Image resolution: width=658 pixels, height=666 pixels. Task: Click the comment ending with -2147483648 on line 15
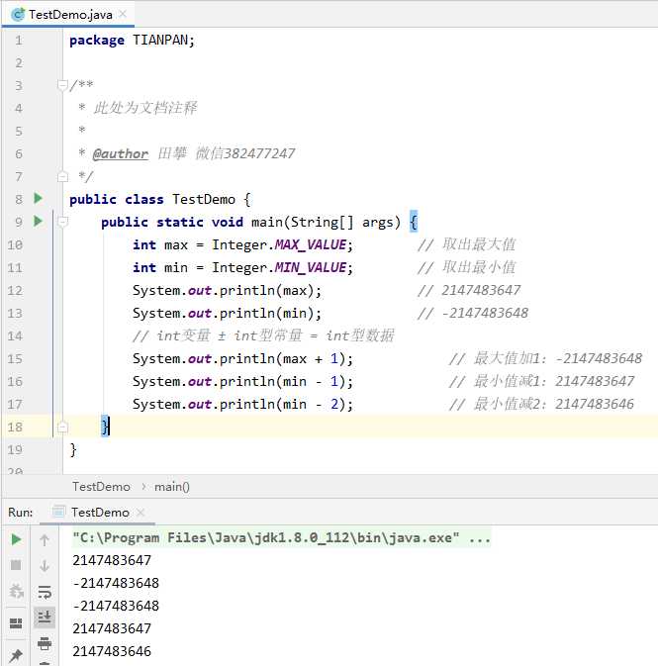click(546, 358)
